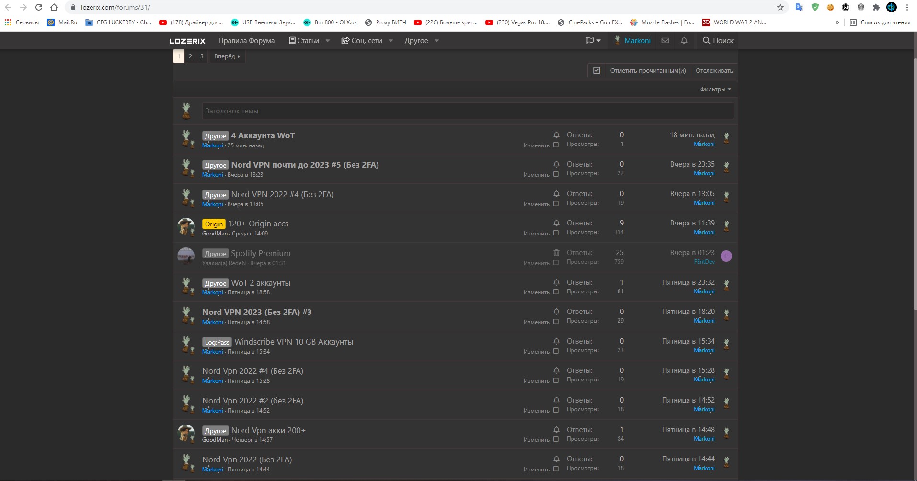Open browser home page icon
917x481 pixels.
(54, 7)
